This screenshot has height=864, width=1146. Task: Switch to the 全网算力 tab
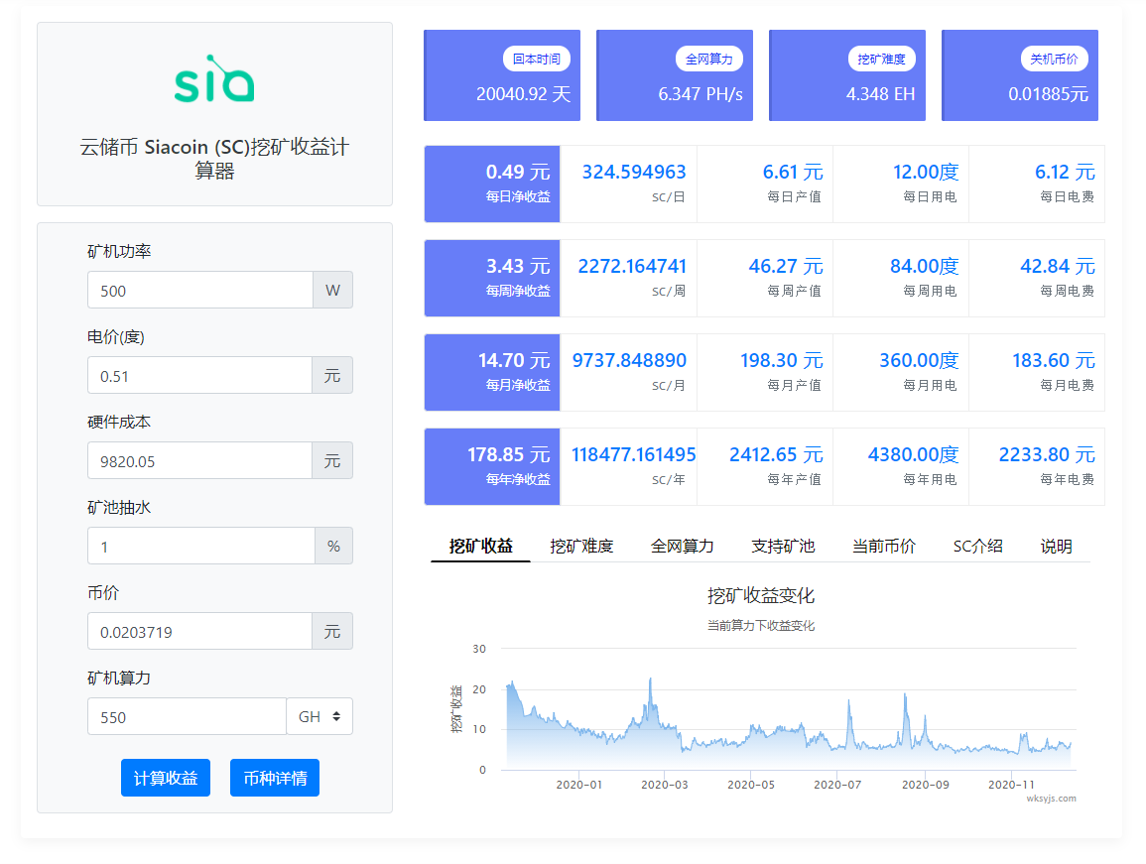(x=682, y=546)
